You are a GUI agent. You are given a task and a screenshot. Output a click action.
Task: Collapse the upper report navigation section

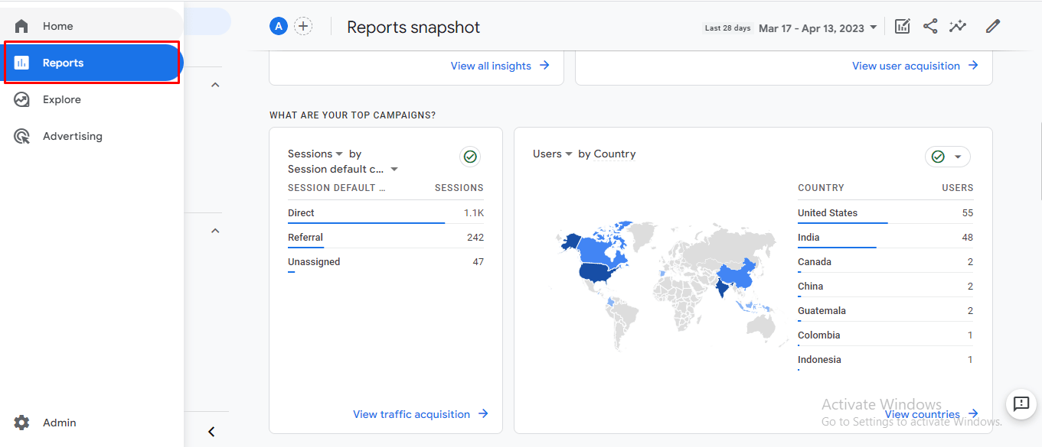tap(215, 85)
